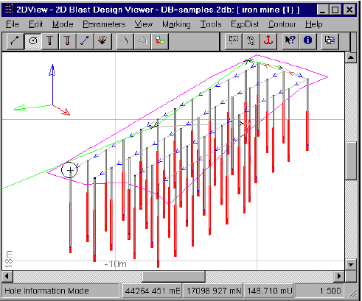Select the line drawing tool icon
The image size is (362, 301).
click(x=15, y=40)
